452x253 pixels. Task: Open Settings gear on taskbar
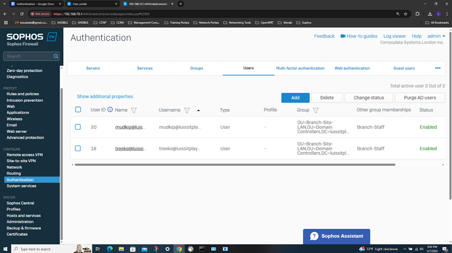point(167,249)
